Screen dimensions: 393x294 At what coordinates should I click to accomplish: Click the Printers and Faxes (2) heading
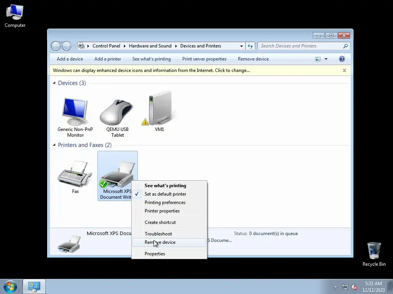click(85, 145)
